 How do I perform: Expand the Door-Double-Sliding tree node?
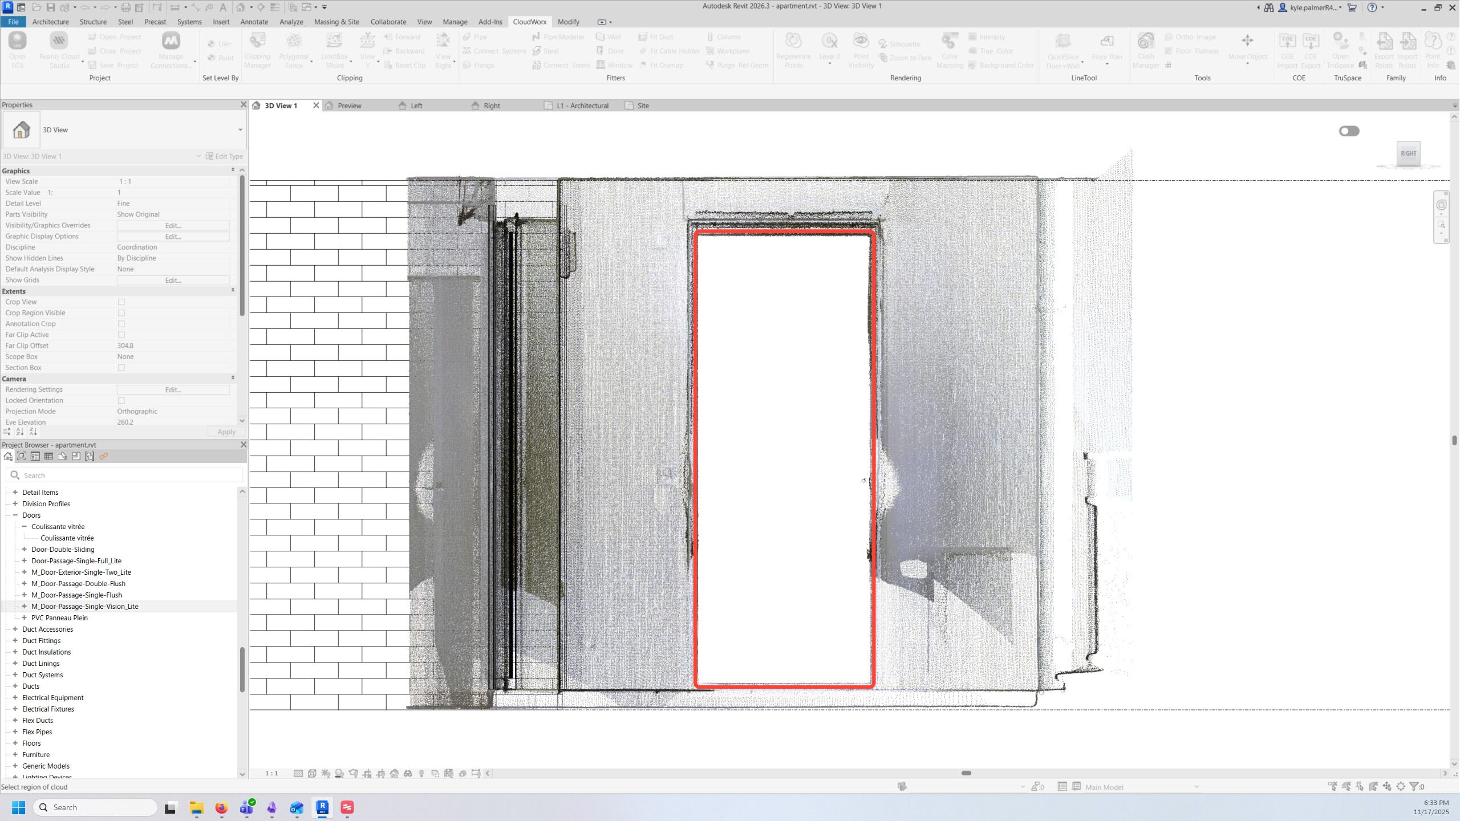(25, 550)
